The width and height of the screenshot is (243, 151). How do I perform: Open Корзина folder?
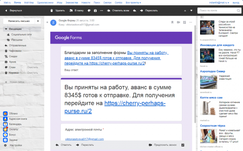click(x=14, y=73)
